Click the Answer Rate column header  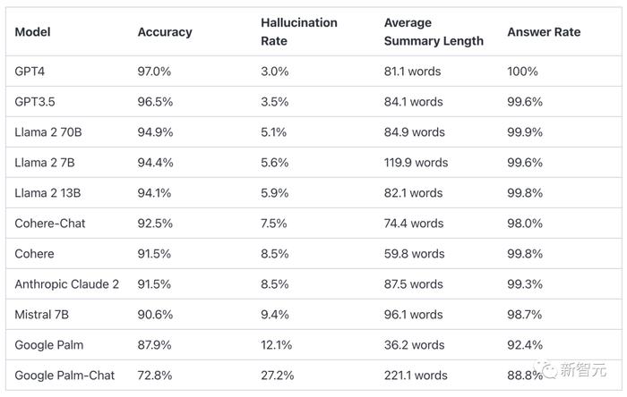click(544, 32)
